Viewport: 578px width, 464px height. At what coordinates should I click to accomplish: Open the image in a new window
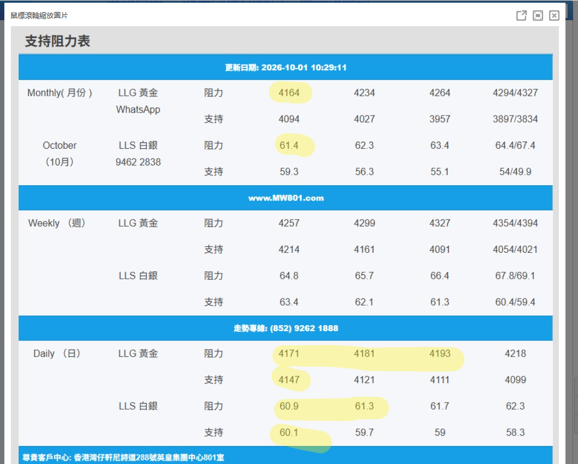pos(521,15)
